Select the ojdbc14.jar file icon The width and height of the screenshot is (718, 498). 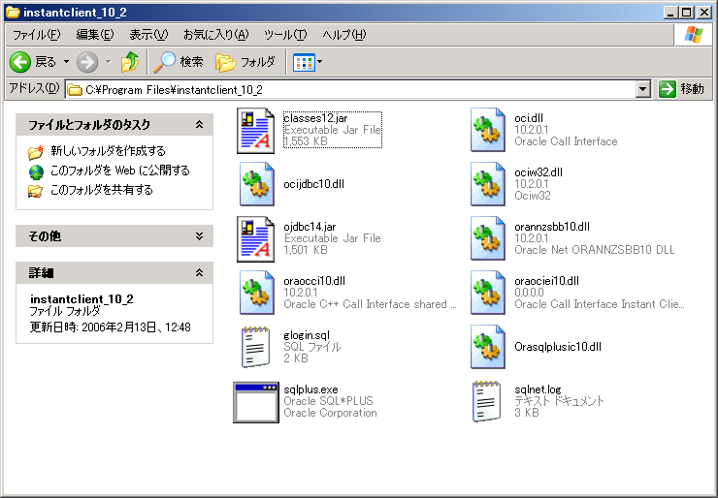pyautogui.click(x=255, y=238)
